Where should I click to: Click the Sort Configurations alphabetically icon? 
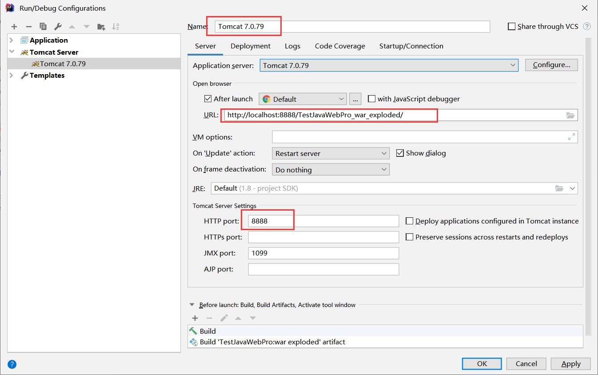pyautogui.click(x=116, y=27)
